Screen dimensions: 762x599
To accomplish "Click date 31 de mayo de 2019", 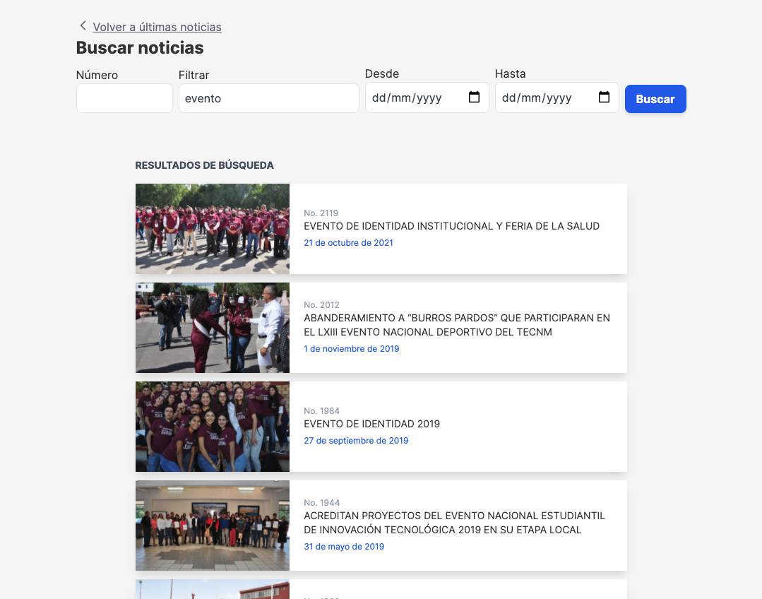I will pos(344,547).
